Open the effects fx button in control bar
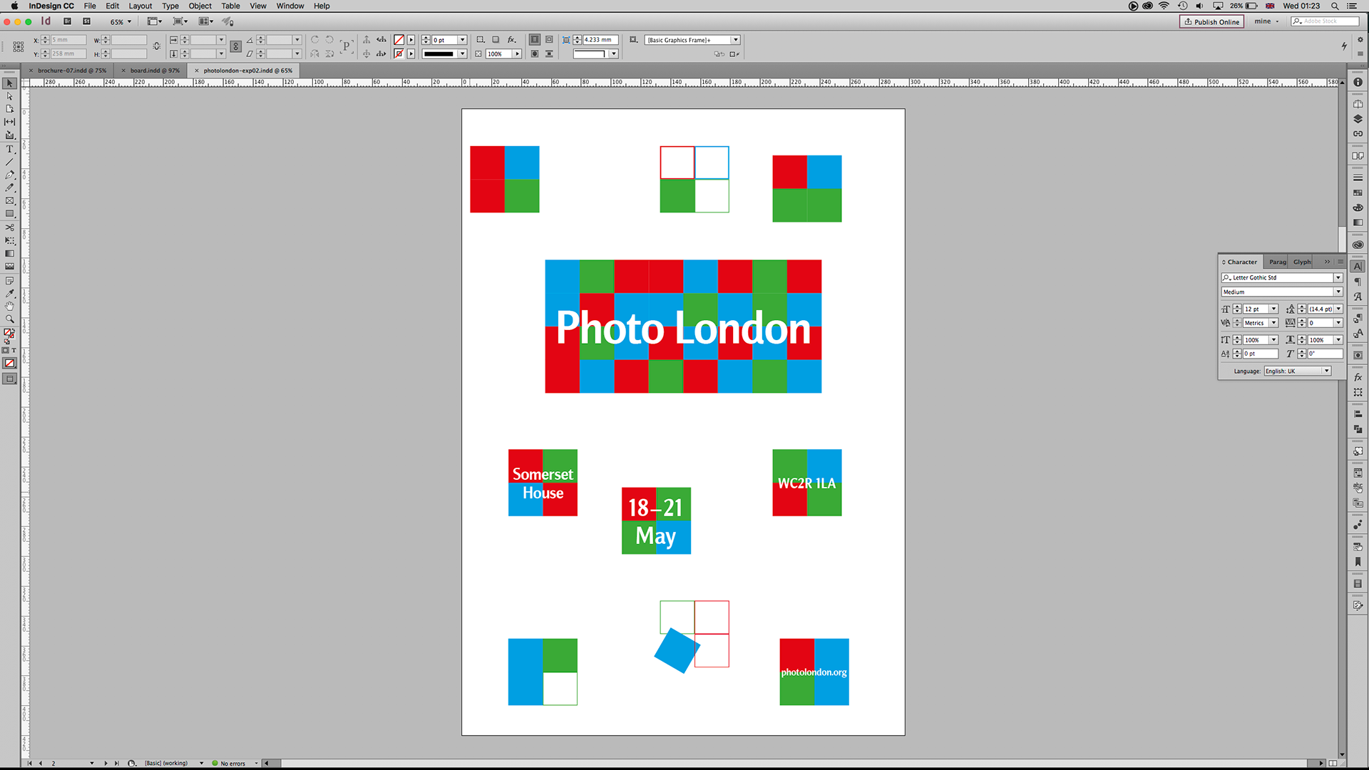 point(511,40)
